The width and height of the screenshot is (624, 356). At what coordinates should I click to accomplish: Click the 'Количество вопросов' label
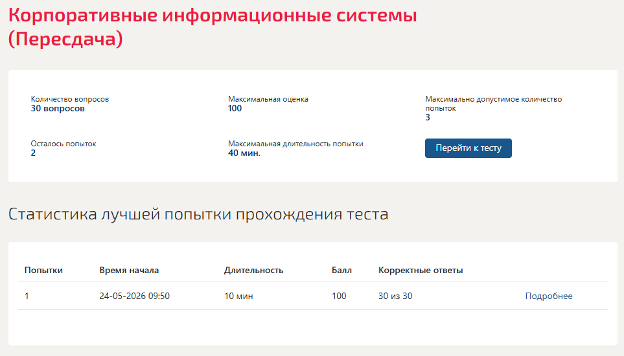coord(69,99)
